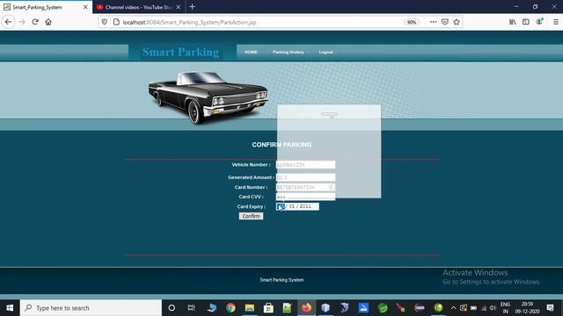Click the Type here to search box

pyautogui.click(x=91, y=308)
